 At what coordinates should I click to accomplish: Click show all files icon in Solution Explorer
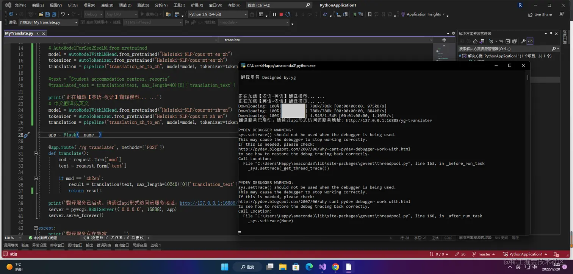click(x=514, y=41)
